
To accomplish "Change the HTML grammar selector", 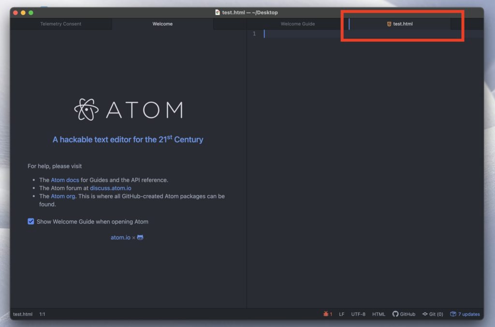I will (x=379, y=314).
